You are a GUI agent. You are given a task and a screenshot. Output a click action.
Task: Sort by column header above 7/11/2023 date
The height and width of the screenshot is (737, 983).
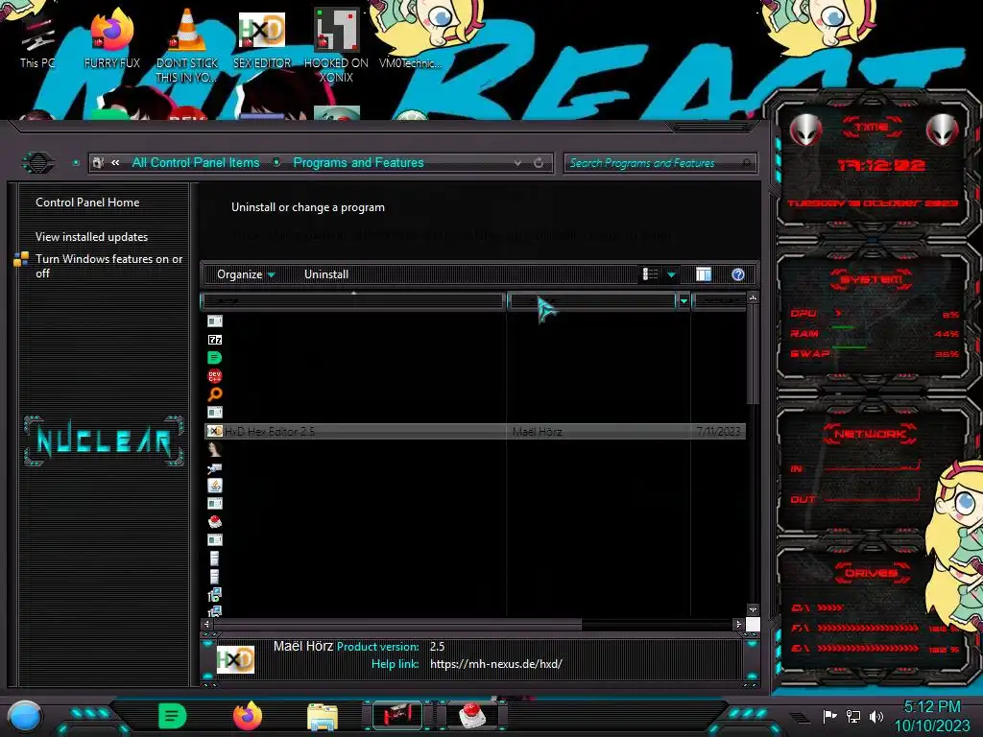(720, 301)
